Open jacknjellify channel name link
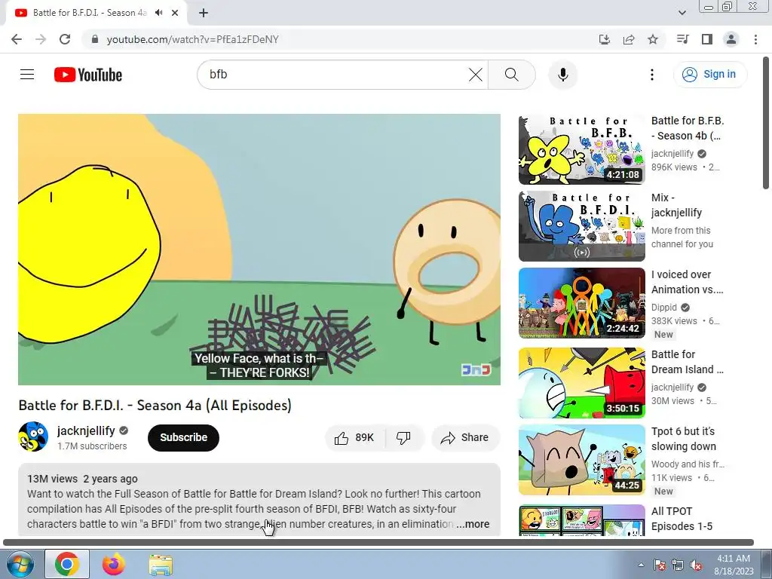This screenshot has width=772, height=579. (x=86, y=430)
